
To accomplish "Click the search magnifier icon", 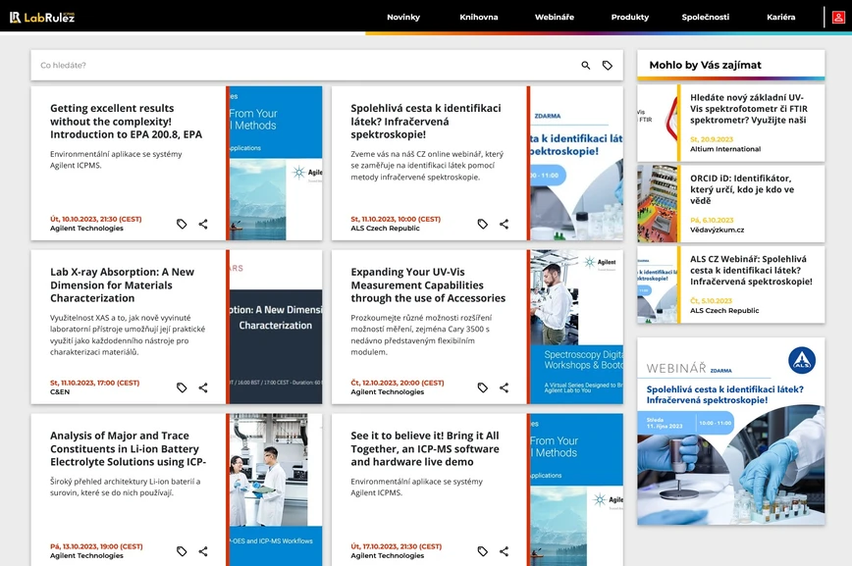I will pos(586,65).
